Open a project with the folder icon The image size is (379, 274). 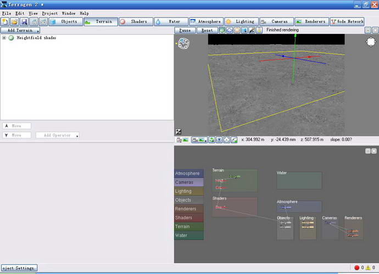coord(14,22)
